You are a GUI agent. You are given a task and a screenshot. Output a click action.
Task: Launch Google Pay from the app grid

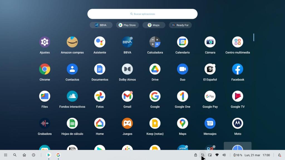(x=210, y=96)
